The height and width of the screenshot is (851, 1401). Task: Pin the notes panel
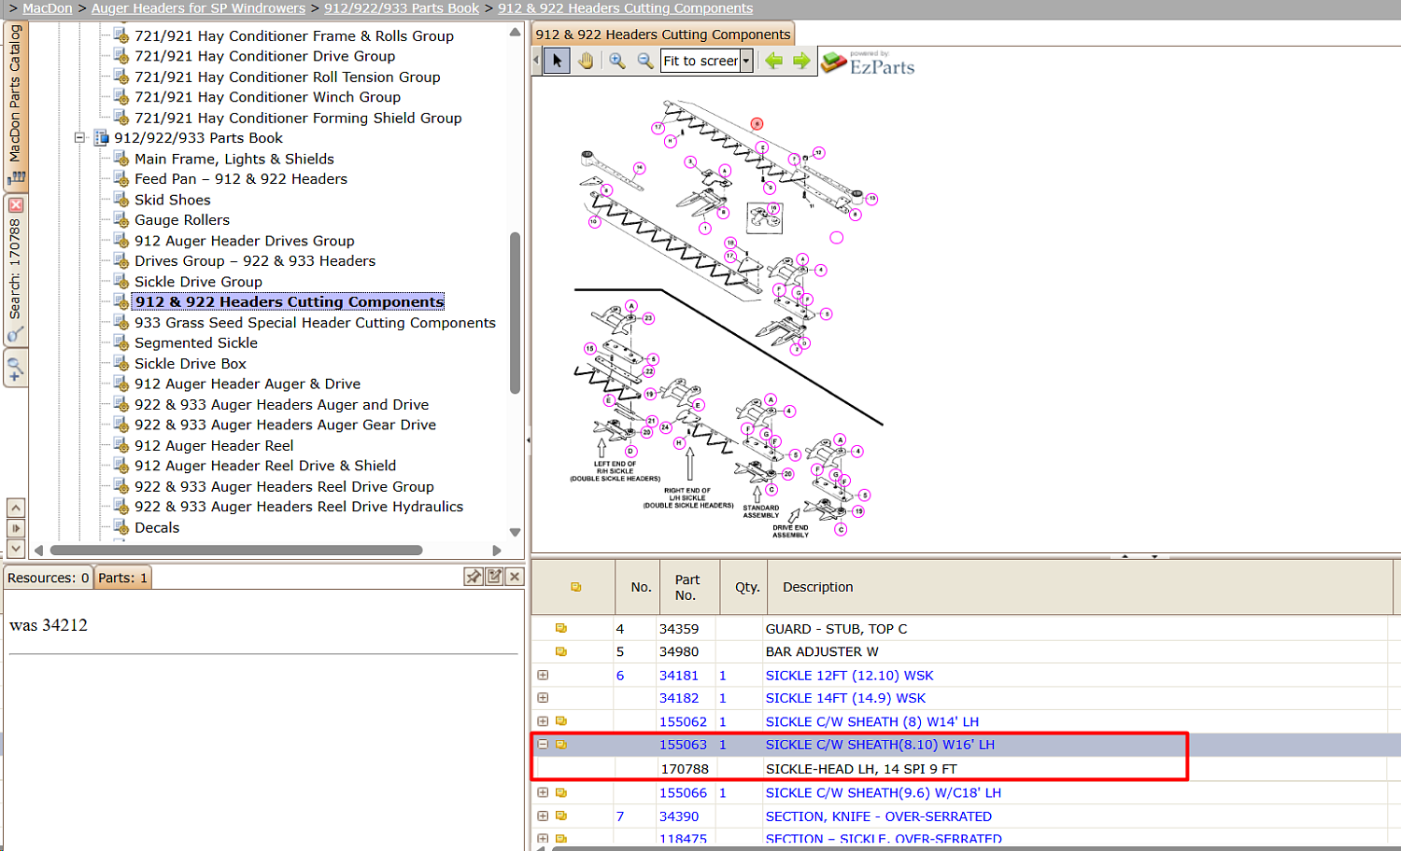pyautogui.click(x=474, y=577)
